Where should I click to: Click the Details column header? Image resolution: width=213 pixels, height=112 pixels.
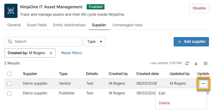tap(92, 74)
